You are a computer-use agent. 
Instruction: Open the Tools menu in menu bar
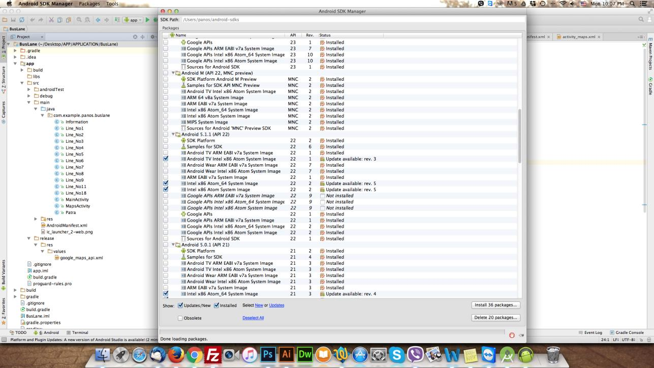112,4
